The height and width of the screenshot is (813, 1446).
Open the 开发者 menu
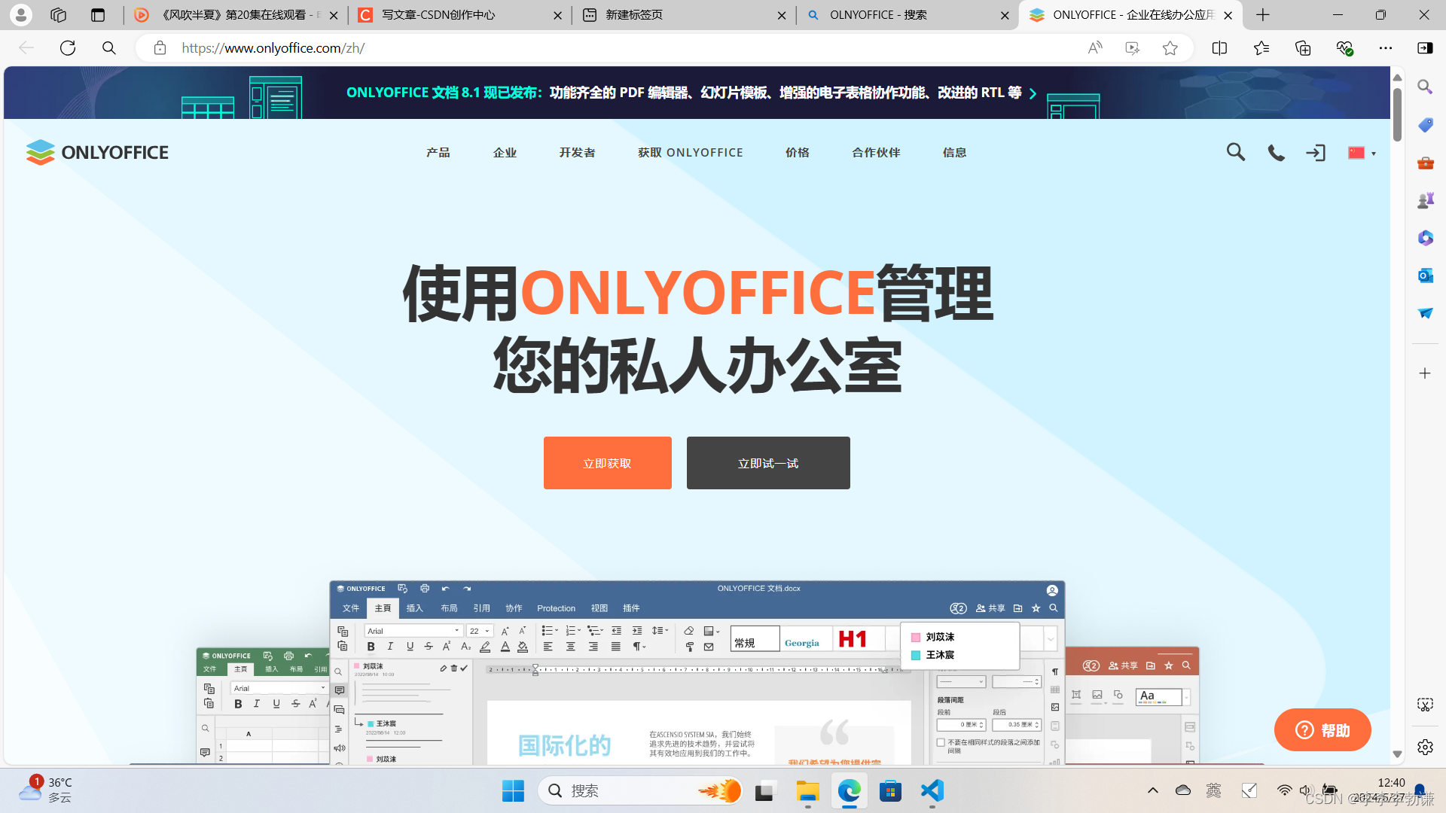click(x=578, y=152)
